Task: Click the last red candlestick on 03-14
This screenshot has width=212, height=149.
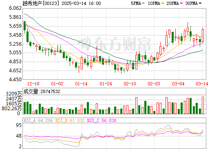Action: click(x=203, y=36)
